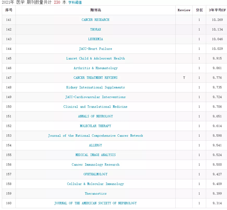Open the ANNALS OF NEUROLOGY link

point(95,116)
